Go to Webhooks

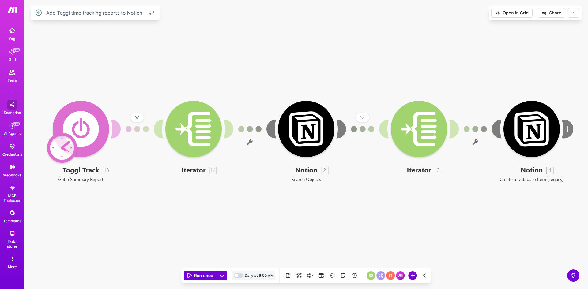pyautogui.click(x=12, y=170)
